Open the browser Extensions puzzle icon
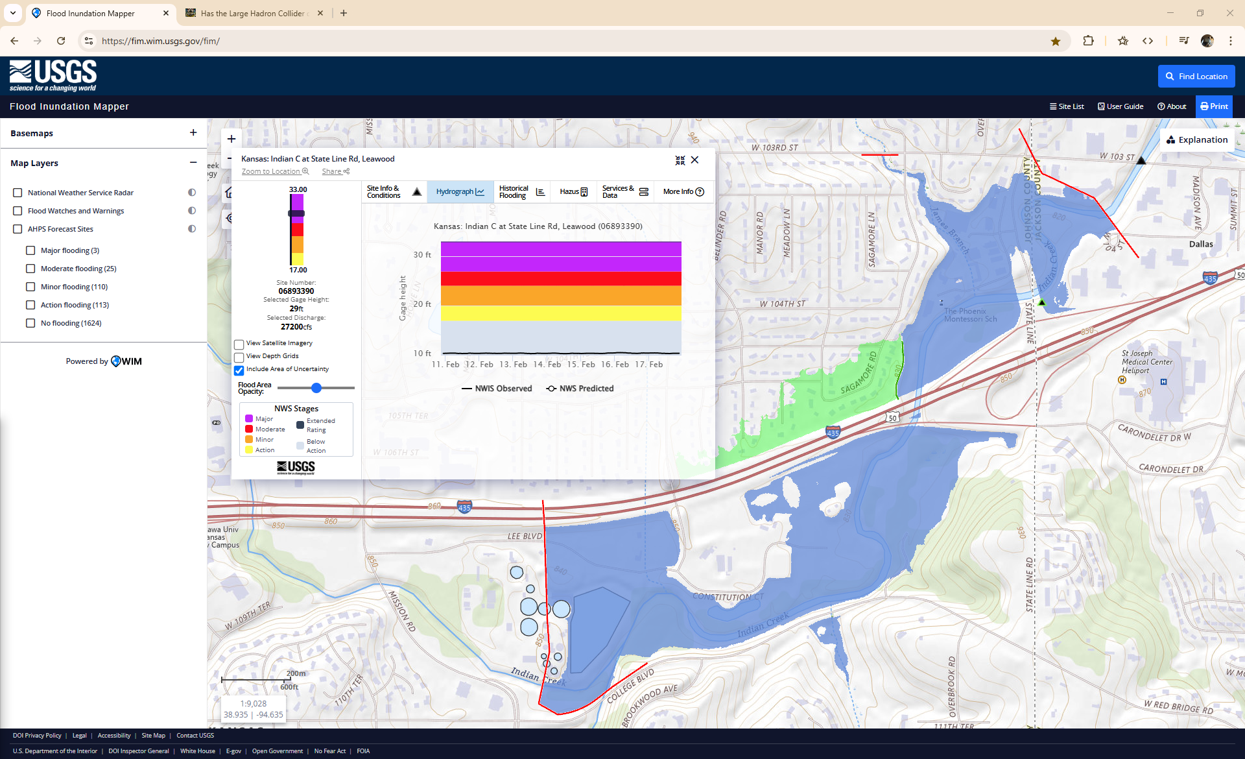1245x759 pixels. coord(1088,41)
